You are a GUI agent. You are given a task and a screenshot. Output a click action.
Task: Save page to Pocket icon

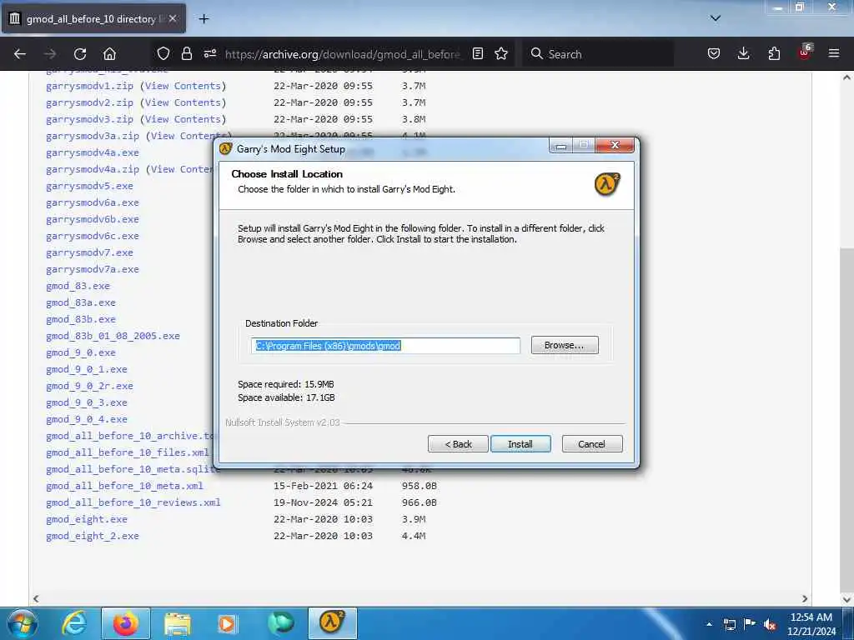(x=714, y=53)
